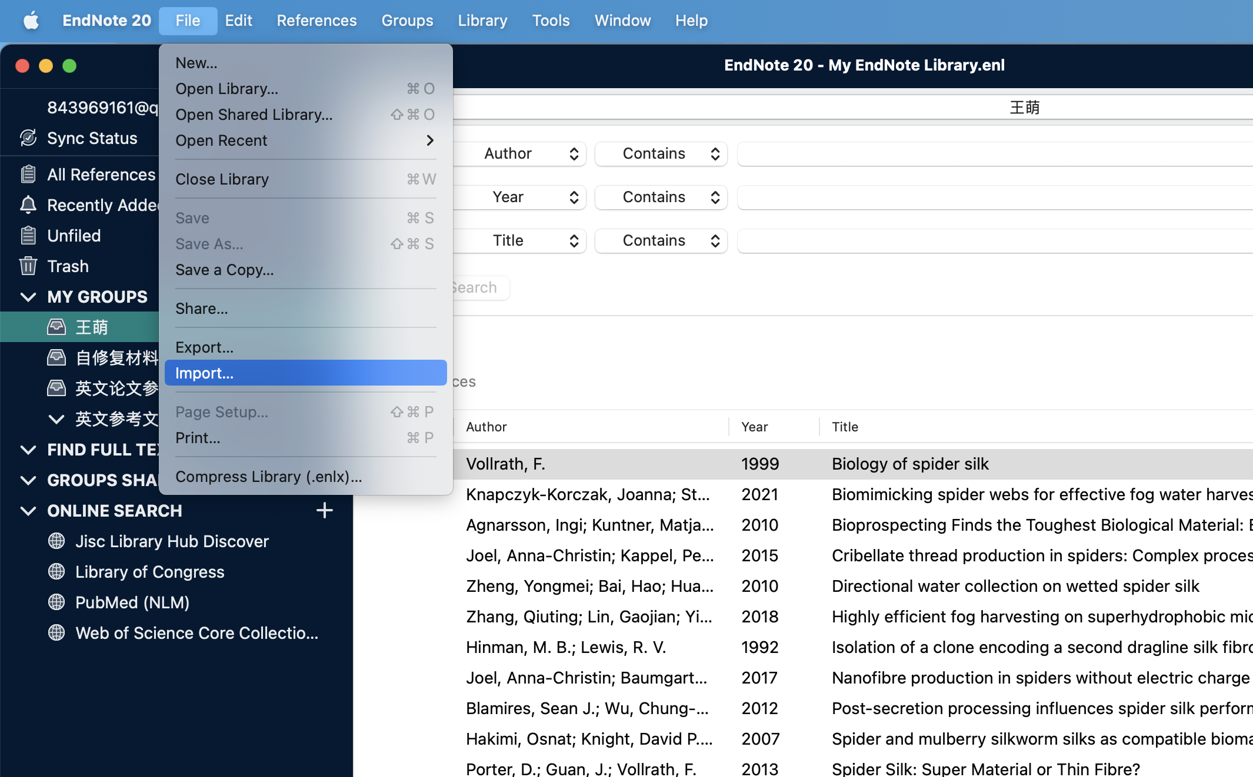Click the Jisc Library Hub Discover globe icon
The width and height of the screenshot is (1253, 777).
56,541
